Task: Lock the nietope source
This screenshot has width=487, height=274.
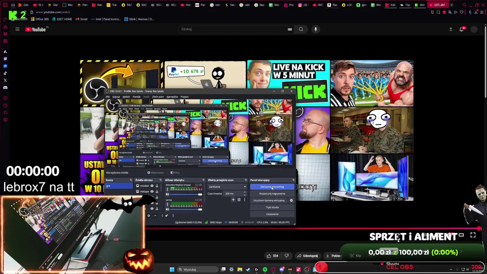Action: (x=157, y=191)
